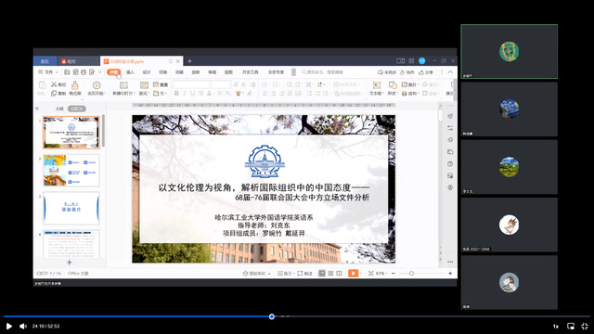Viewport: 594px width, 334px height.
Task: Click the plus button under the slide thumbnails
Action: tap(70, 263)
